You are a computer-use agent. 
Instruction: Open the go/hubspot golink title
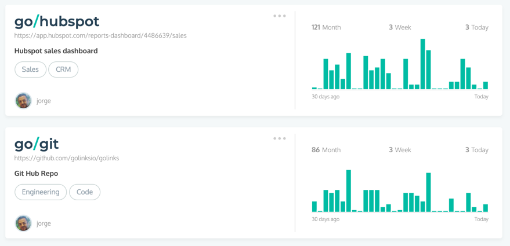tap(57, 22)
